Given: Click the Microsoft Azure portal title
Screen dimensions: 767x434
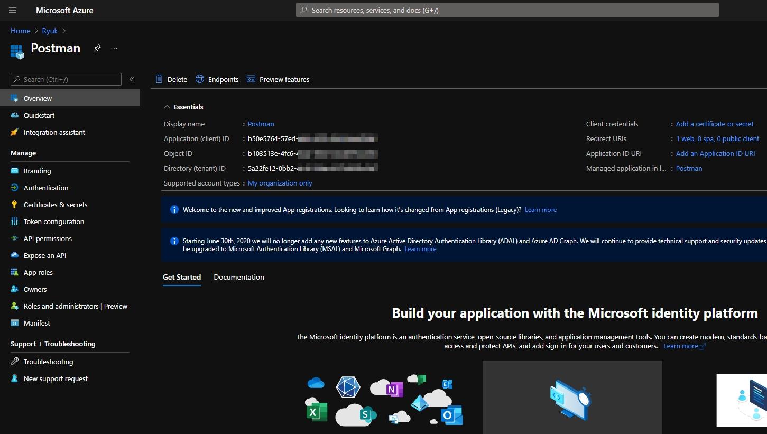Looking at the screenshot, I should pos(64,10).
